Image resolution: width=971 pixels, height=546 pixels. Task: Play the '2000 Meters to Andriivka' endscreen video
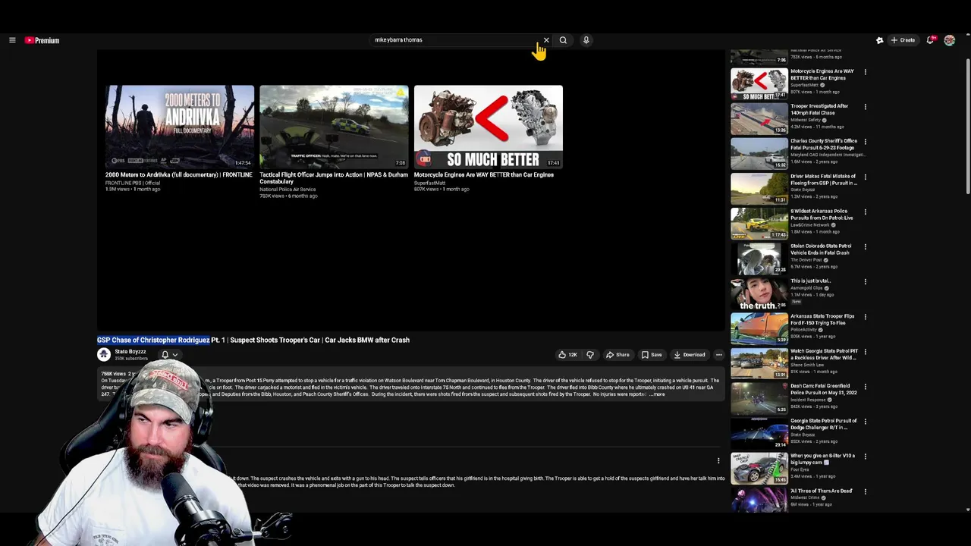(180, 126)
